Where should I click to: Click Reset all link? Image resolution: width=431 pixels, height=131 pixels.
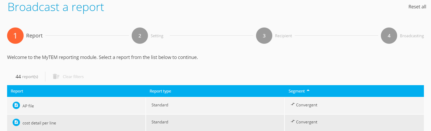coord(417,7)
